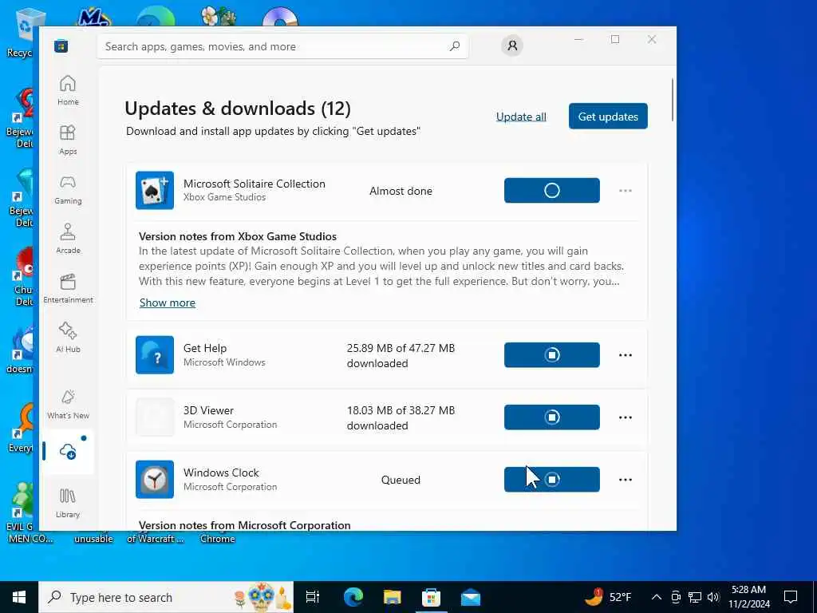
Task: Open Task View on the taskbar
Action: tap(313, 597)
